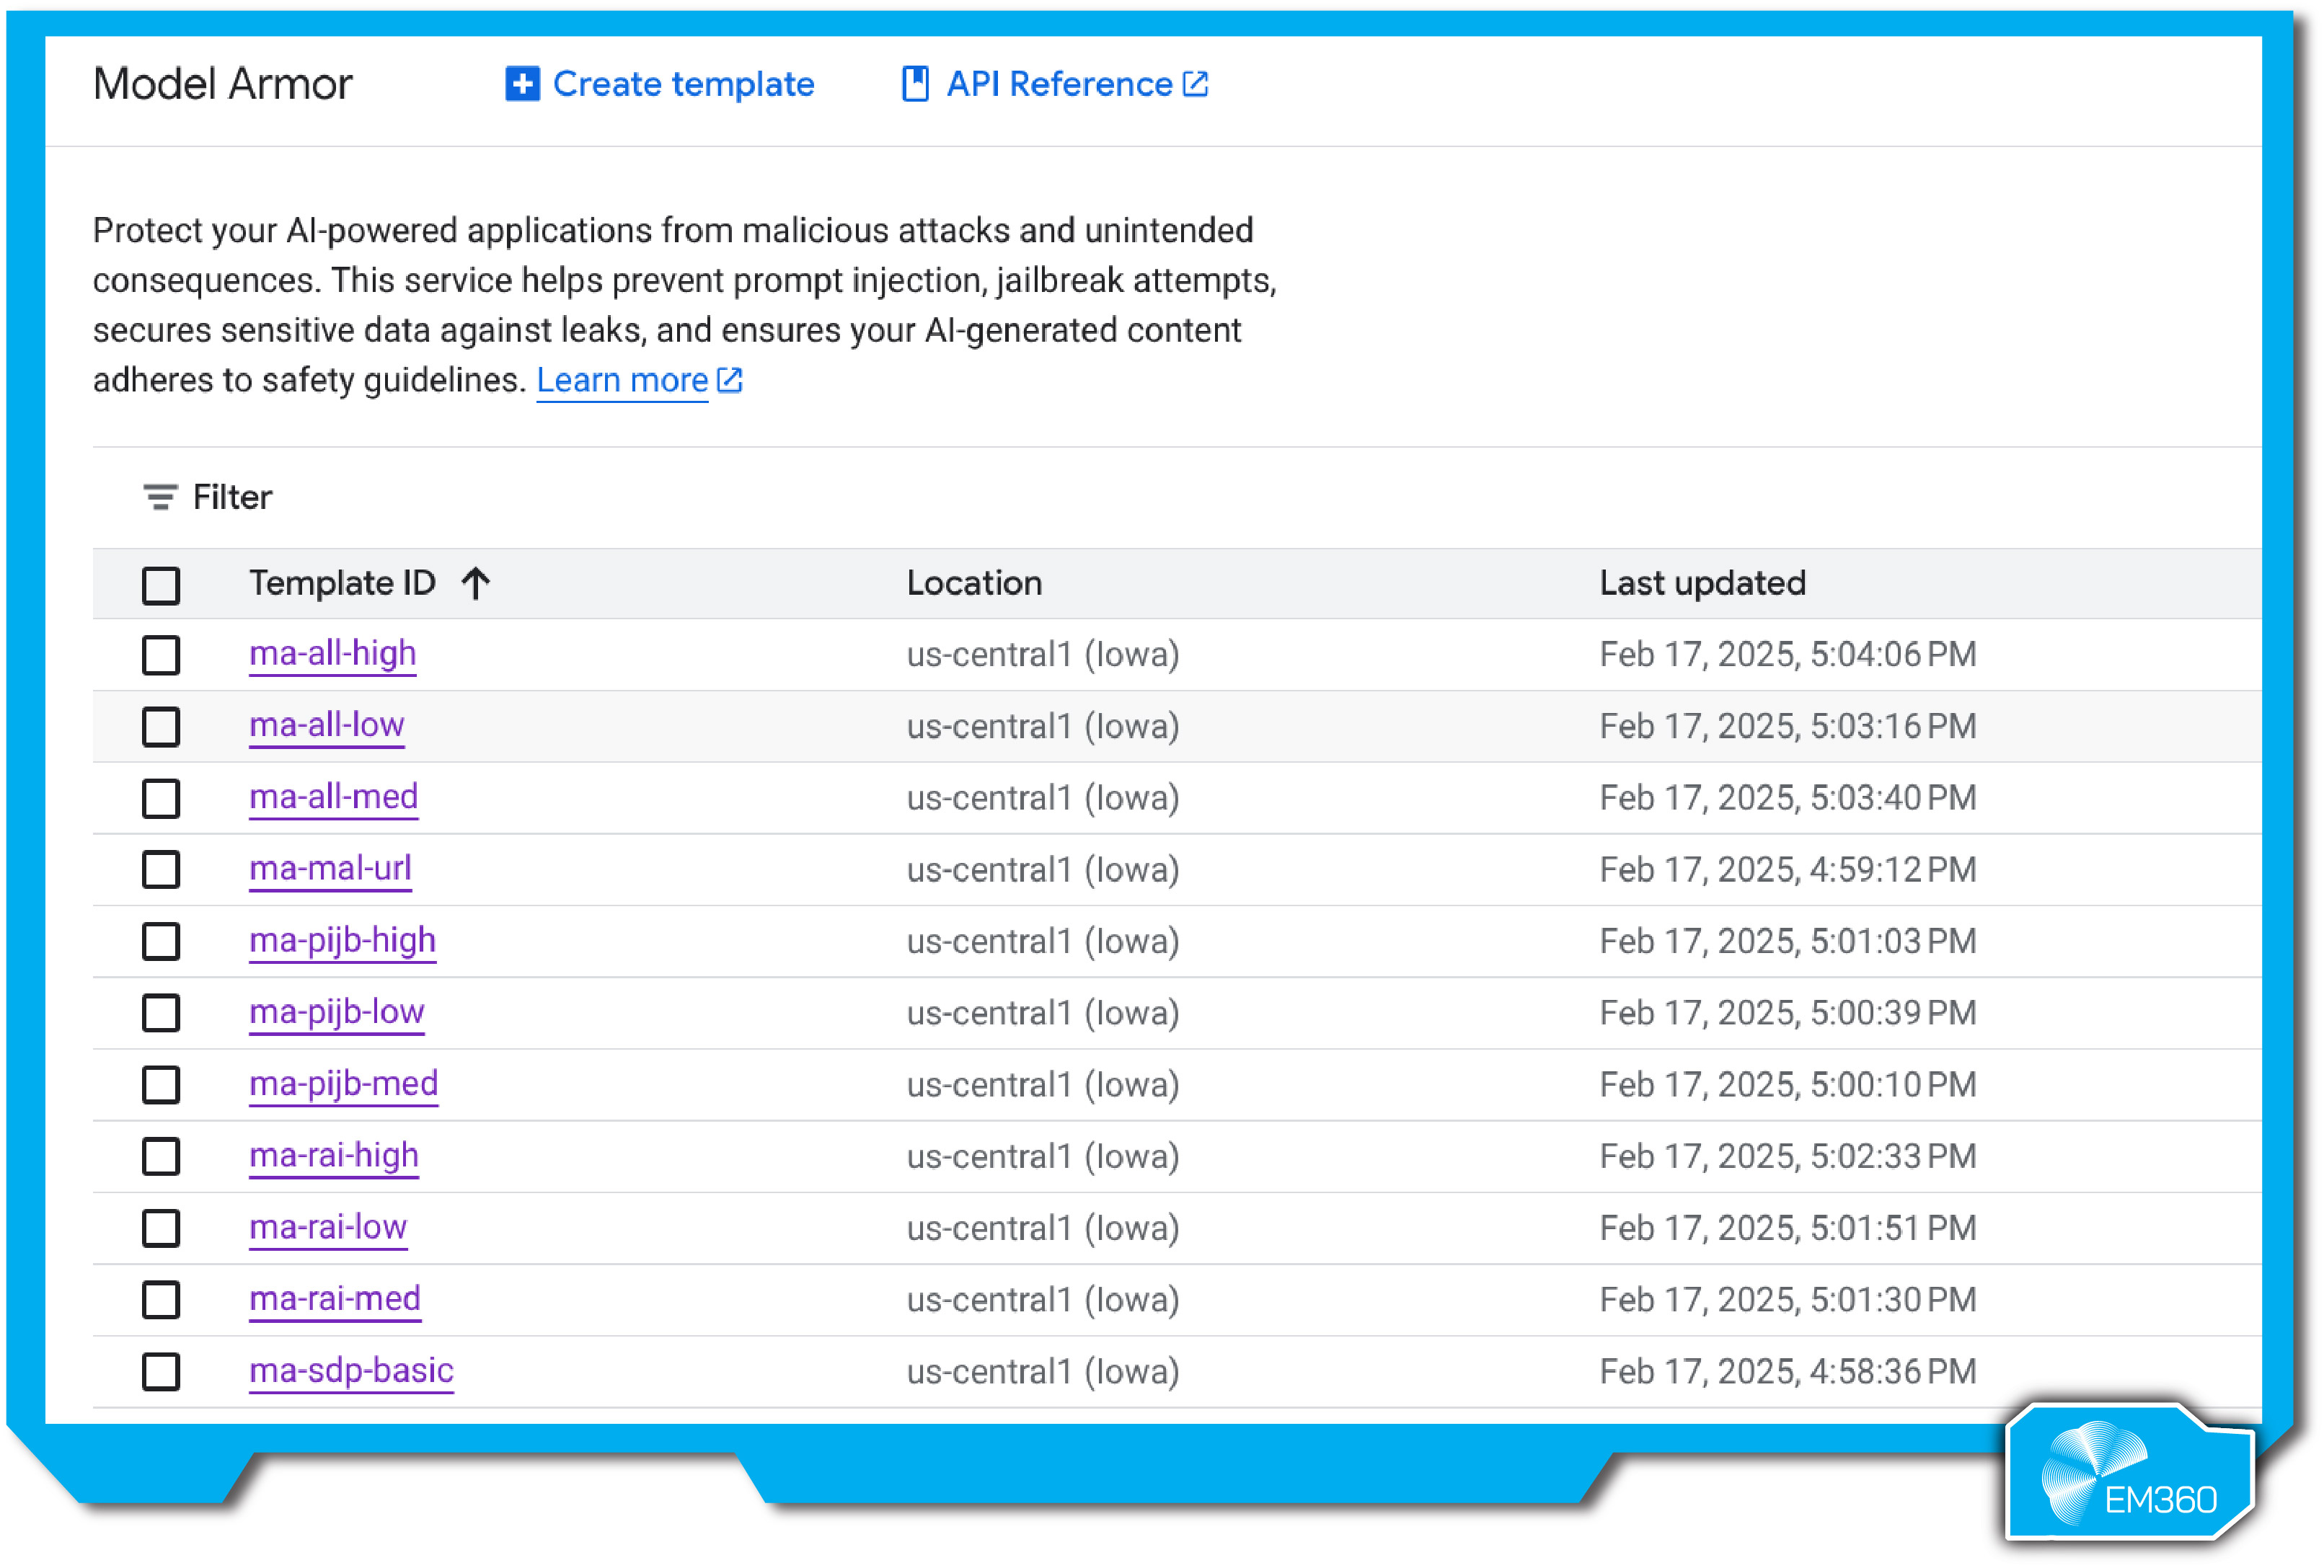The width and height of the screenshot is (2324, 1568).
Task: Click the external-link icon next to API Reference
Action: click(x=1196, y=85)
